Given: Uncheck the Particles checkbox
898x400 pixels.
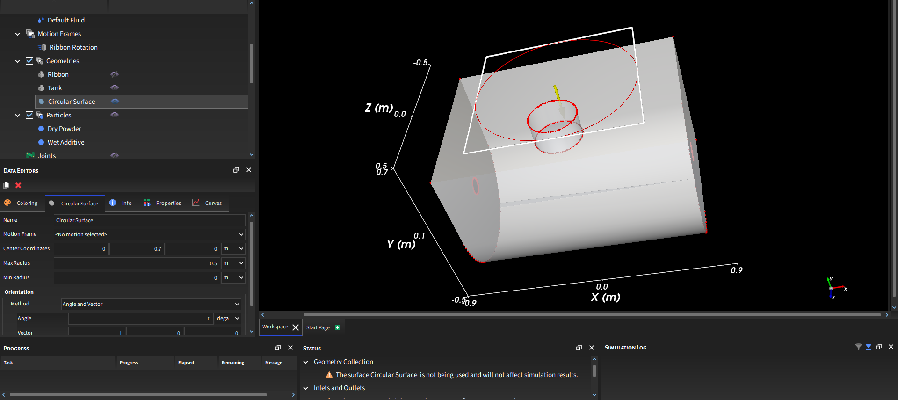Looking at the screenshot, I should (29, 115).
